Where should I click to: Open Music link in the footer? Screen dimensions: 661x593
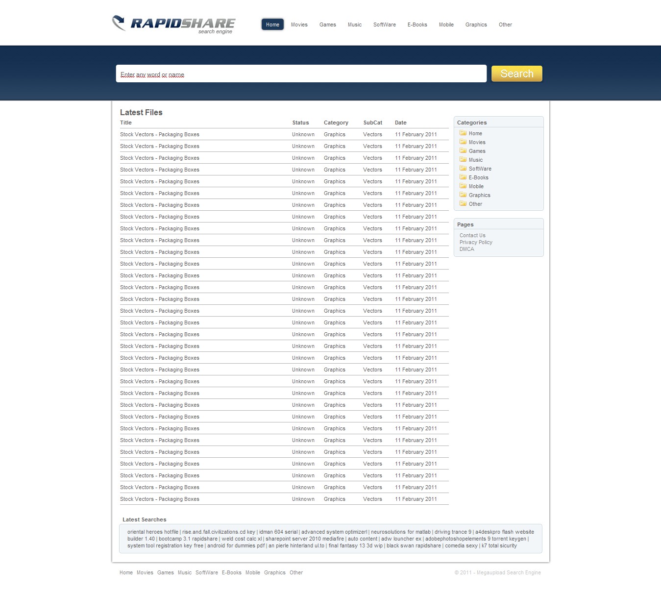[185, 572]
